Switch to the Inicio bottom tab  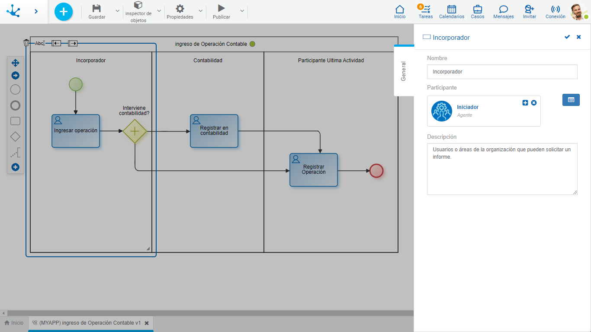14,323
